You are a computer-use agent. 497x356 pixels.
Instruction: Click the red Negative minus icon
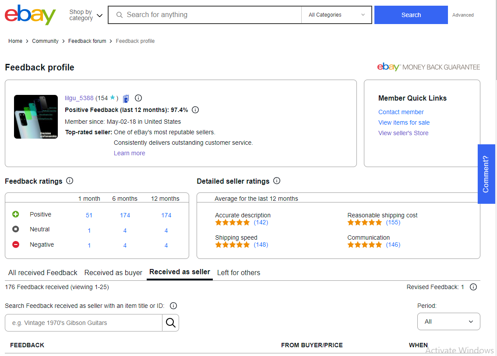click(x=15, y=244)
